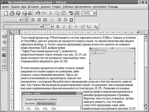Apply superscript formatting
The width and height of the screenshot is (149, 112).
pyautogui.click(x=83, y=27)
